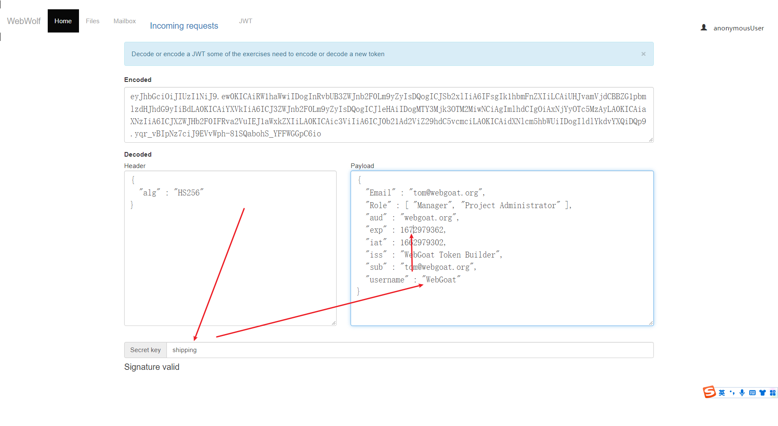
Task: Click the Encoded section label
Action: pos(138,80)
